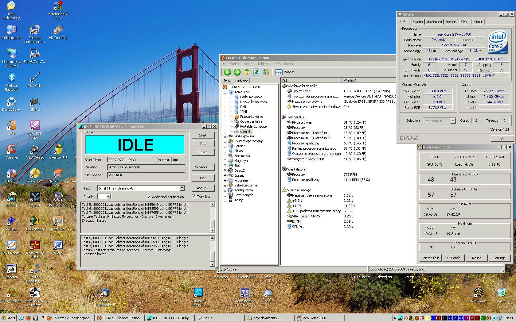Click the Wartość column header in EVEREST
Screen dimensions: 516x322
[x=369, y=81]
